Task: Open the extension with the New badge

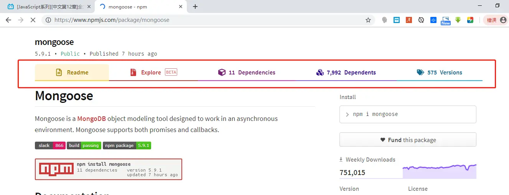Action: point(446,21)
